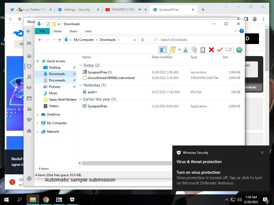The height and width of the screenshot is (205, 274).
Task: Select the SynapseXFree application file
Action: tap(97, 106)
